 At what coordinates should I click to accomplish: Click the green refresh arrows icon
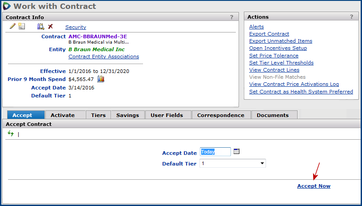point(11,133)
